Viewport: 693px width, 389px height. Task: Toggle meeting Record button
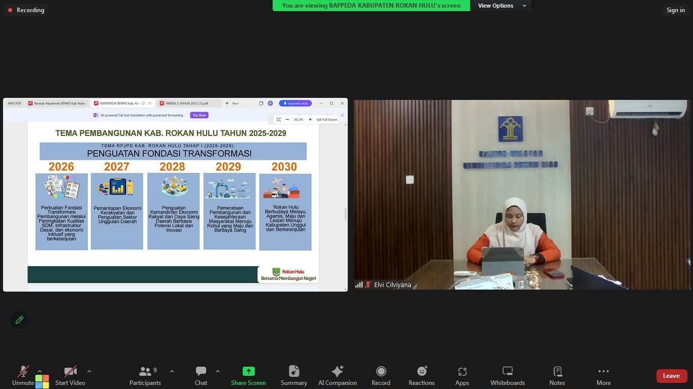pos(381,376)
